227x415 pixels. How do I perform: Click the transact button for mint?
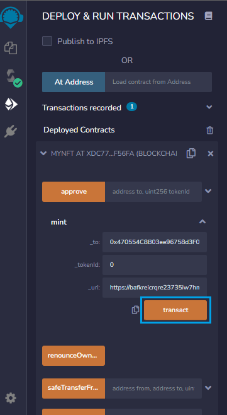click(175, 310)
